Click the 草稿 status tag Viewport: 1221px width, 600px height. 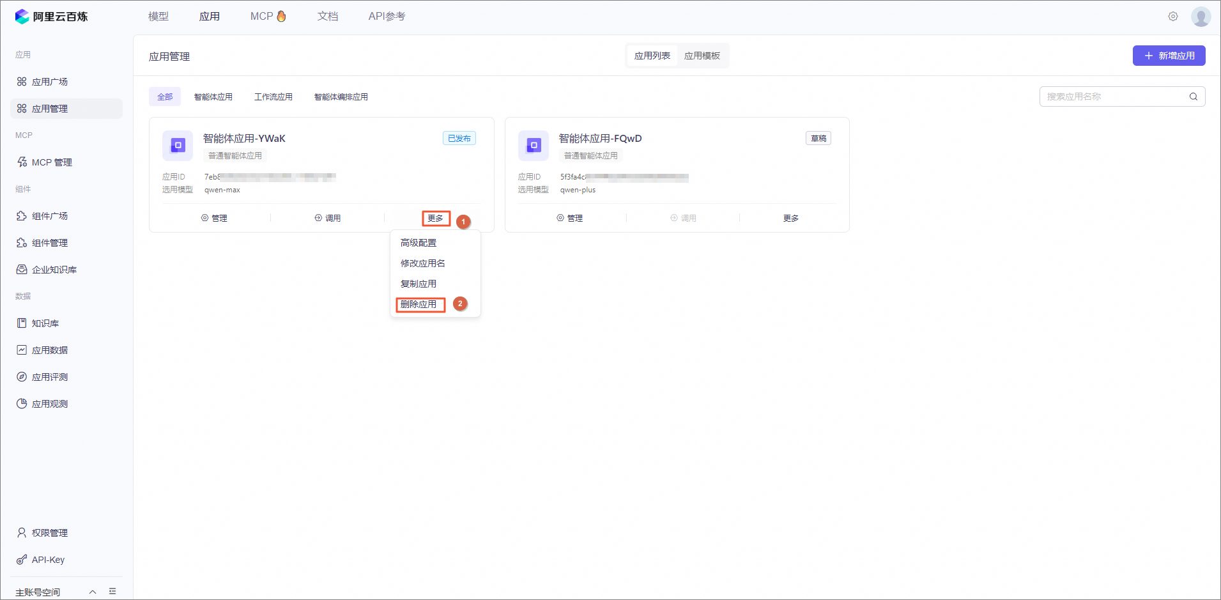[x=818, y=139]
